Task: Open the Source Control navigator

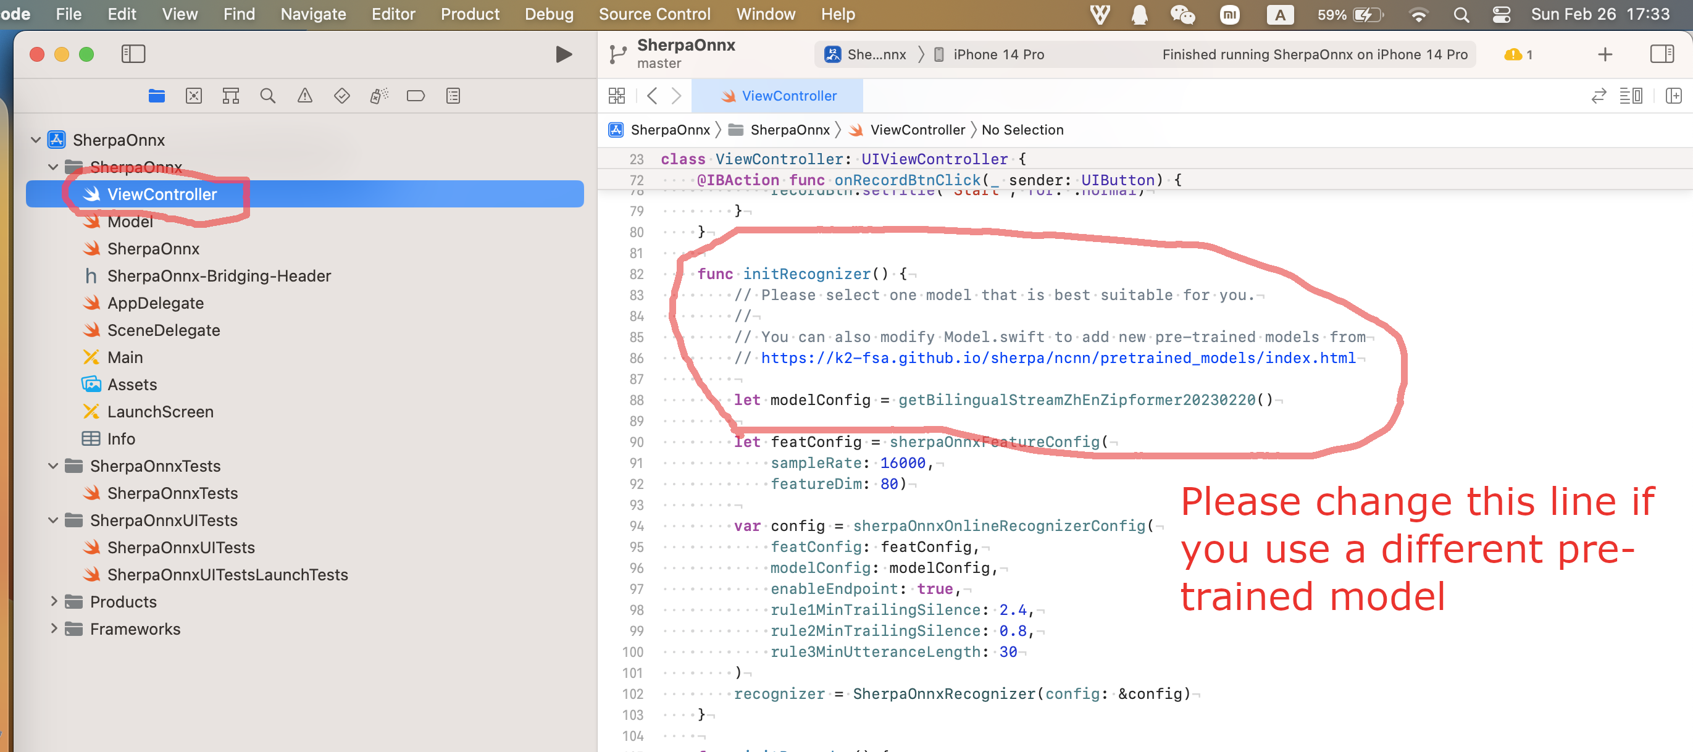Action: click(x=193, y=96)
